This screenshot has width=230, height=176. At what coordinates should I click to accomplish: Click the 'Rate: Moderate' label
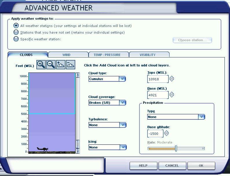[160, 142]
